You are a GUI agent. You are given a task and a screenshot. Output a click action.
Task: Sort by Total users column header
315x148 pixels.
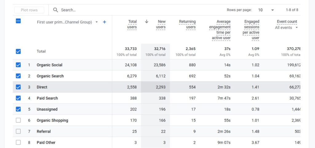[x=132, y=24]
